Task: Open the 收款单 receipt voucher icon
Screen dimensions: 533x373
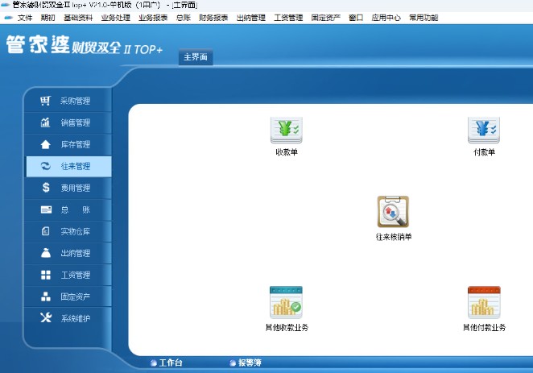Action: tap(286, 131)
